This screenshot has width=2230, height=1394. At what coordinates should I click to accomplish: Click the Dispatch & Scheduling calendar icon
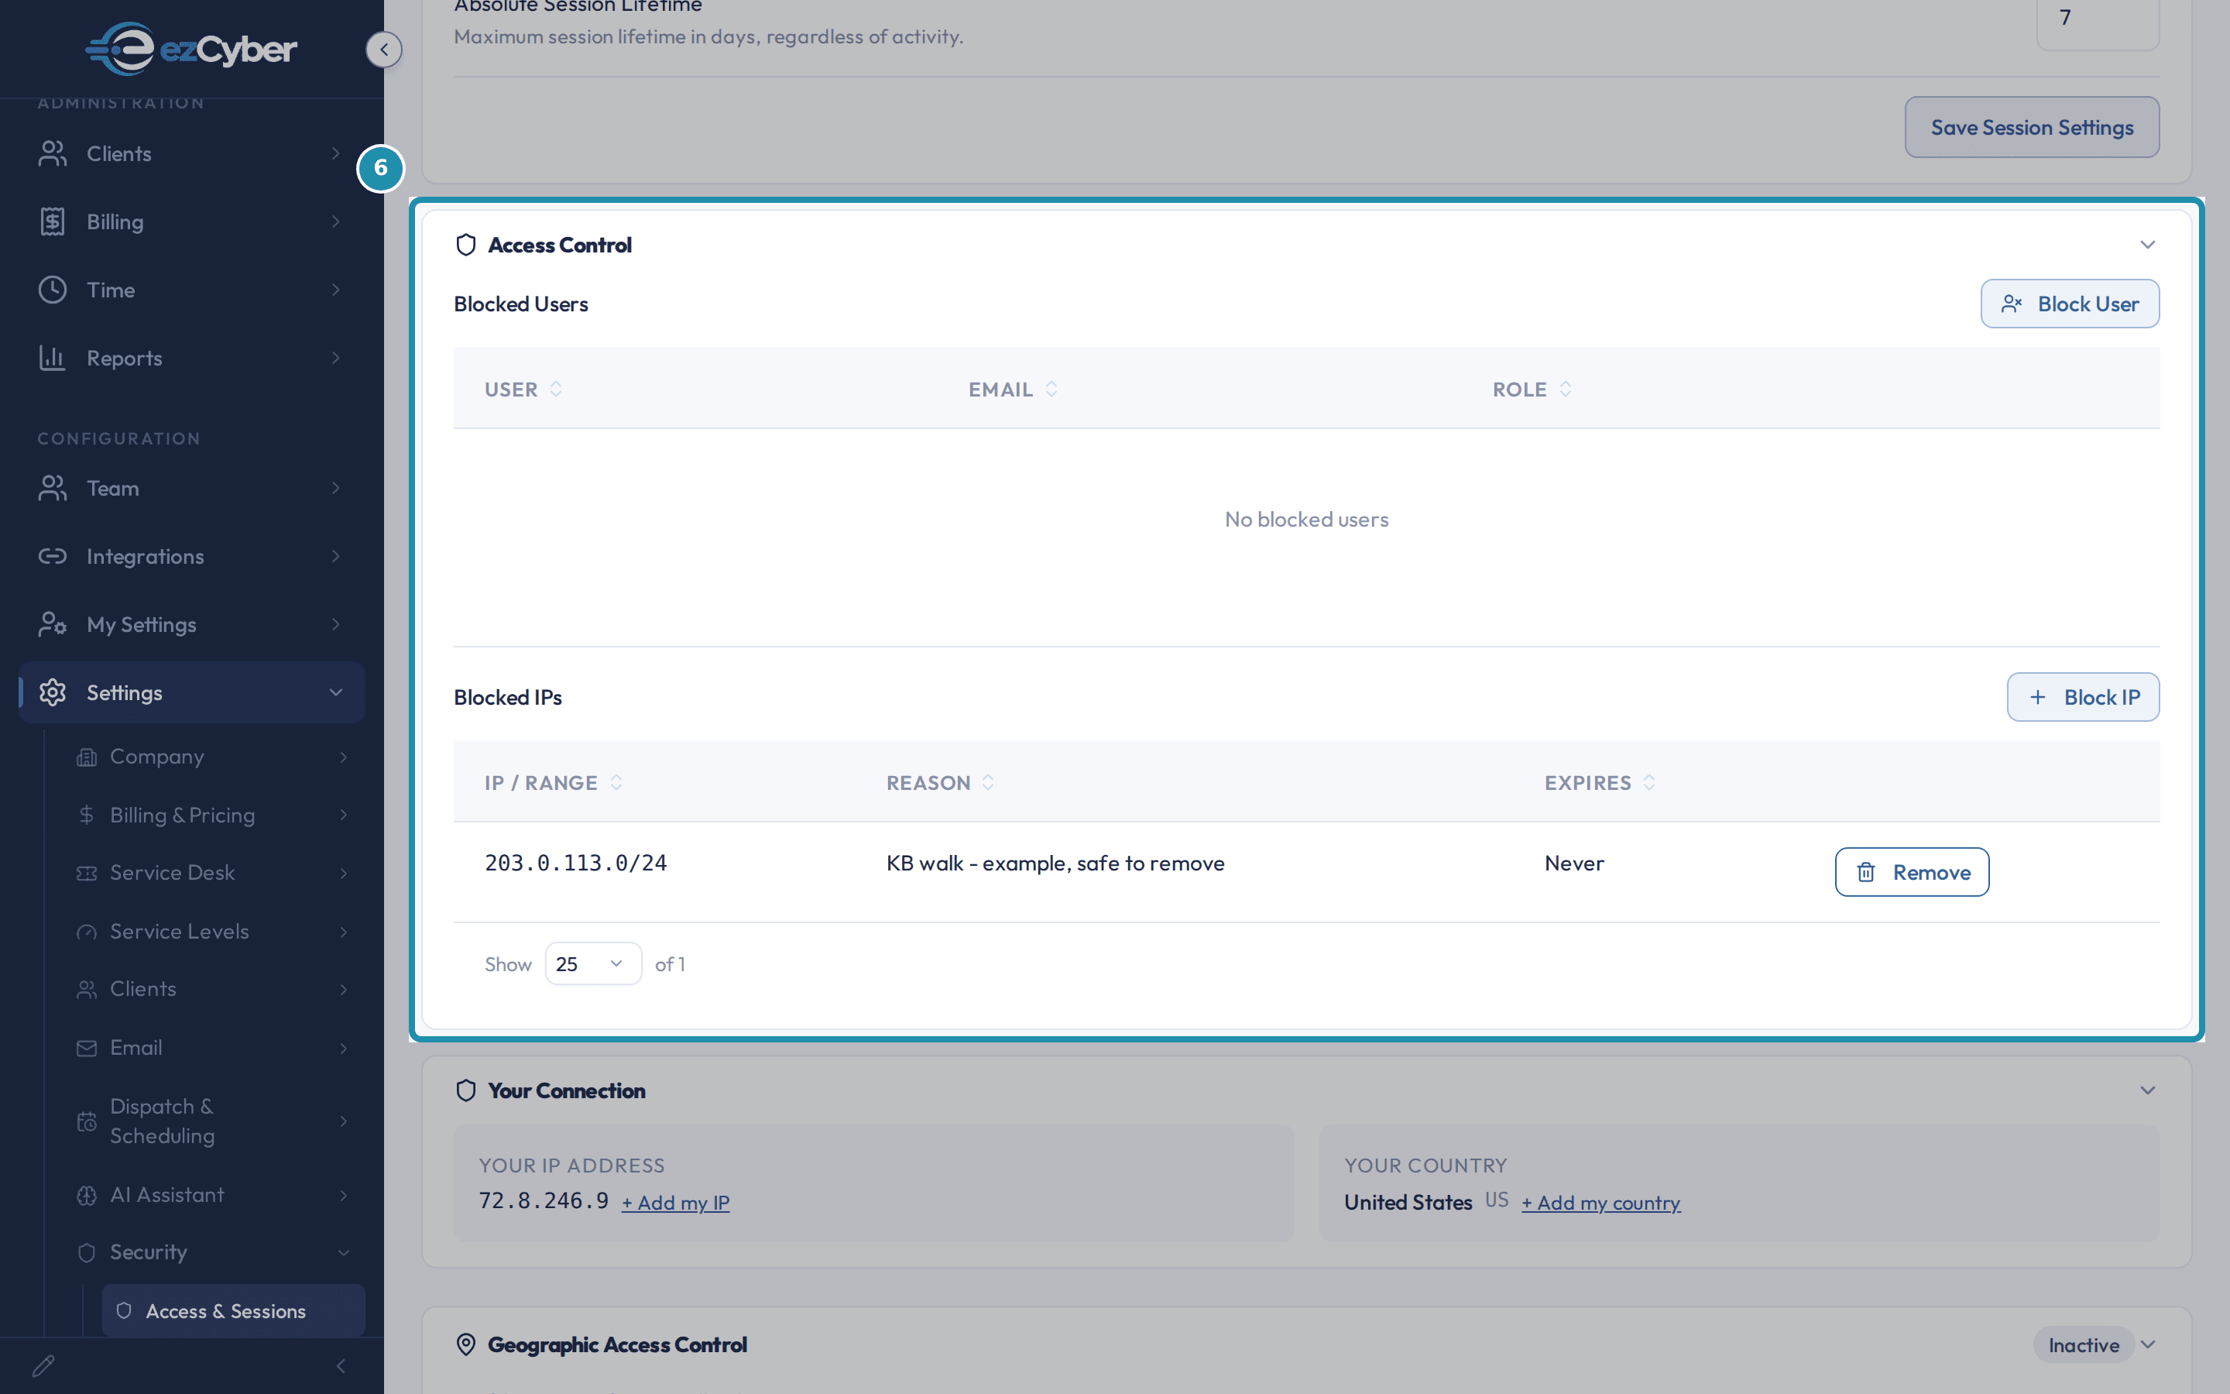(x=87, y=1121)
